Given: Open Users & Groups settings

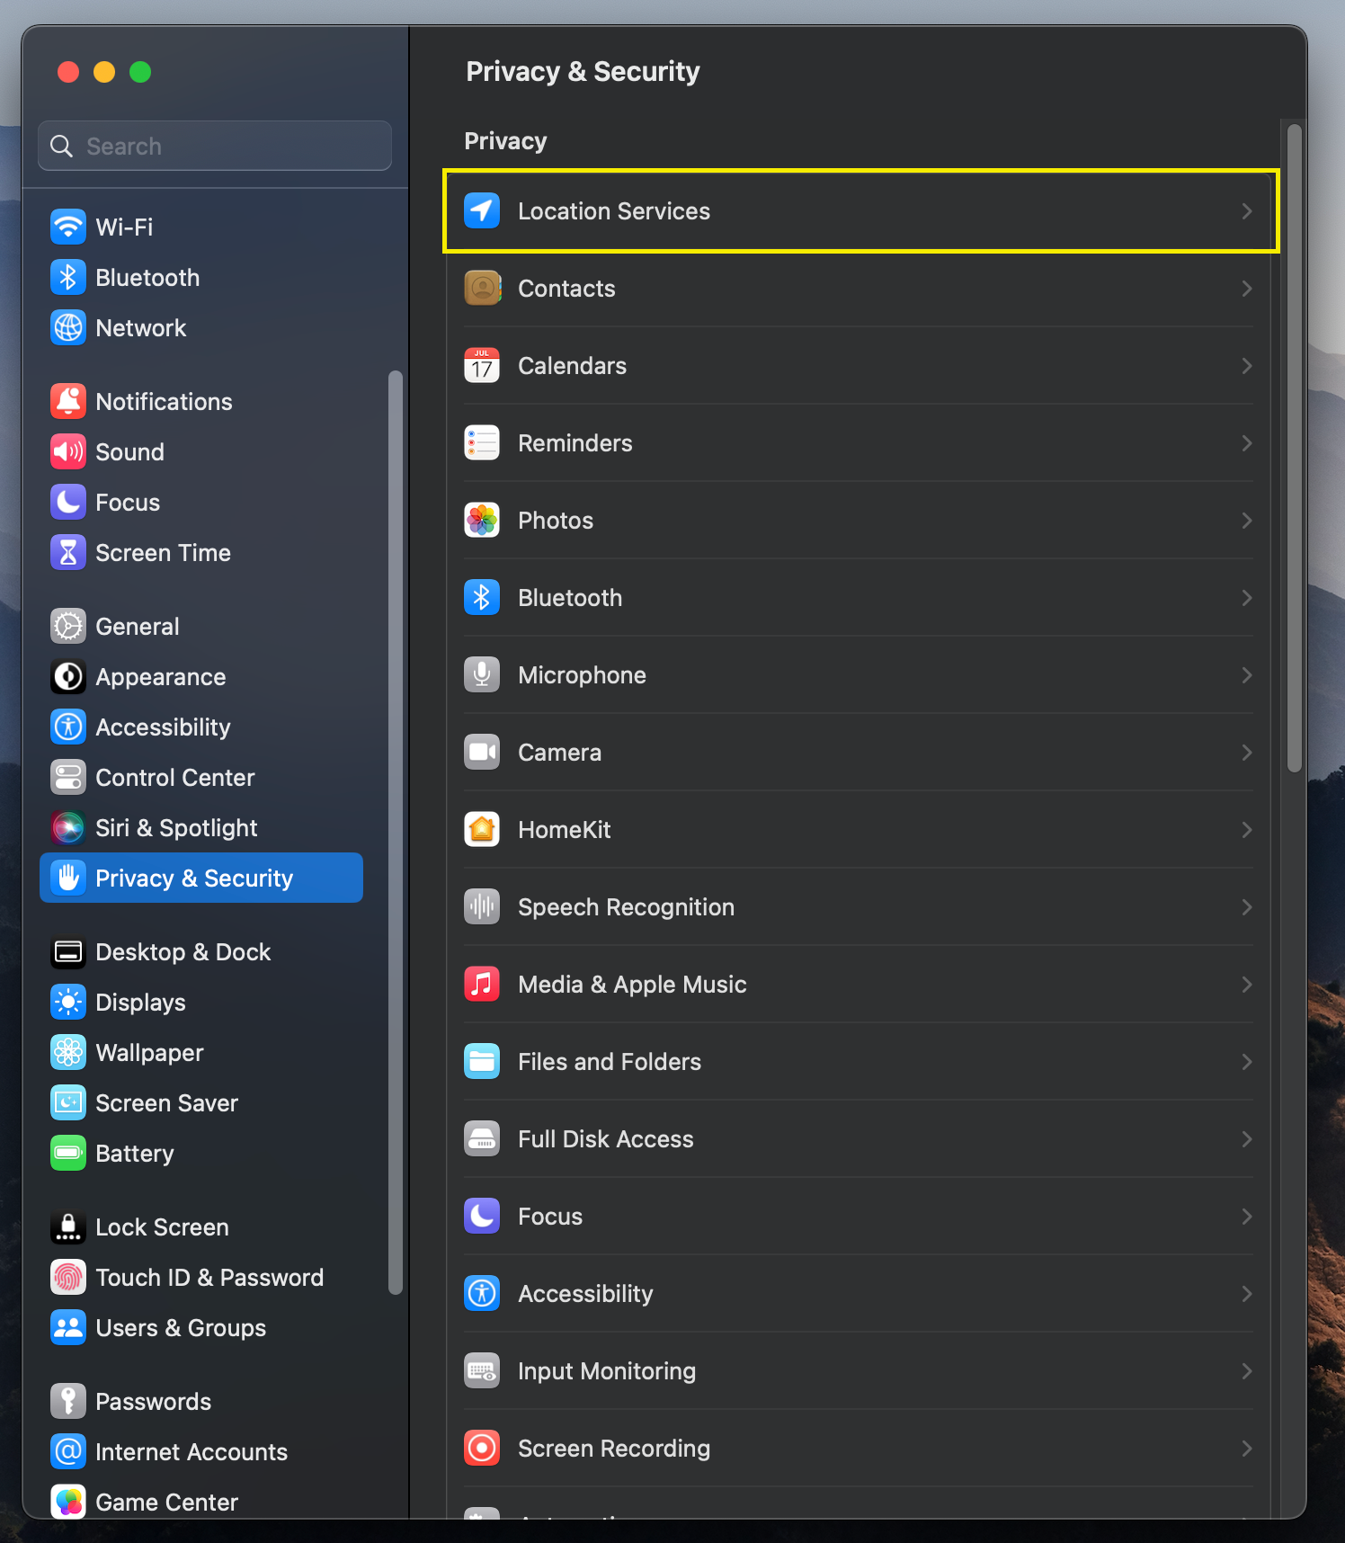Looking at the screenshot, I should click(x=201, y=1327).
